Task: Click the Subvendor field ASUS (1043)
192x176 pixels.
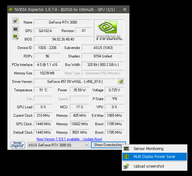Action: 103,48
